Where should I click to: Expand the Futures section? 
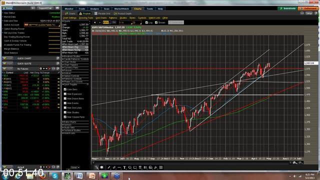75,70
